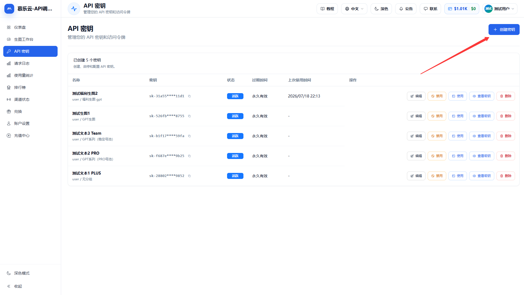524x295 pixels.
Task: Toggle 深色 theme in top bar
Action: pyautogui.click(x=381, y=9)
